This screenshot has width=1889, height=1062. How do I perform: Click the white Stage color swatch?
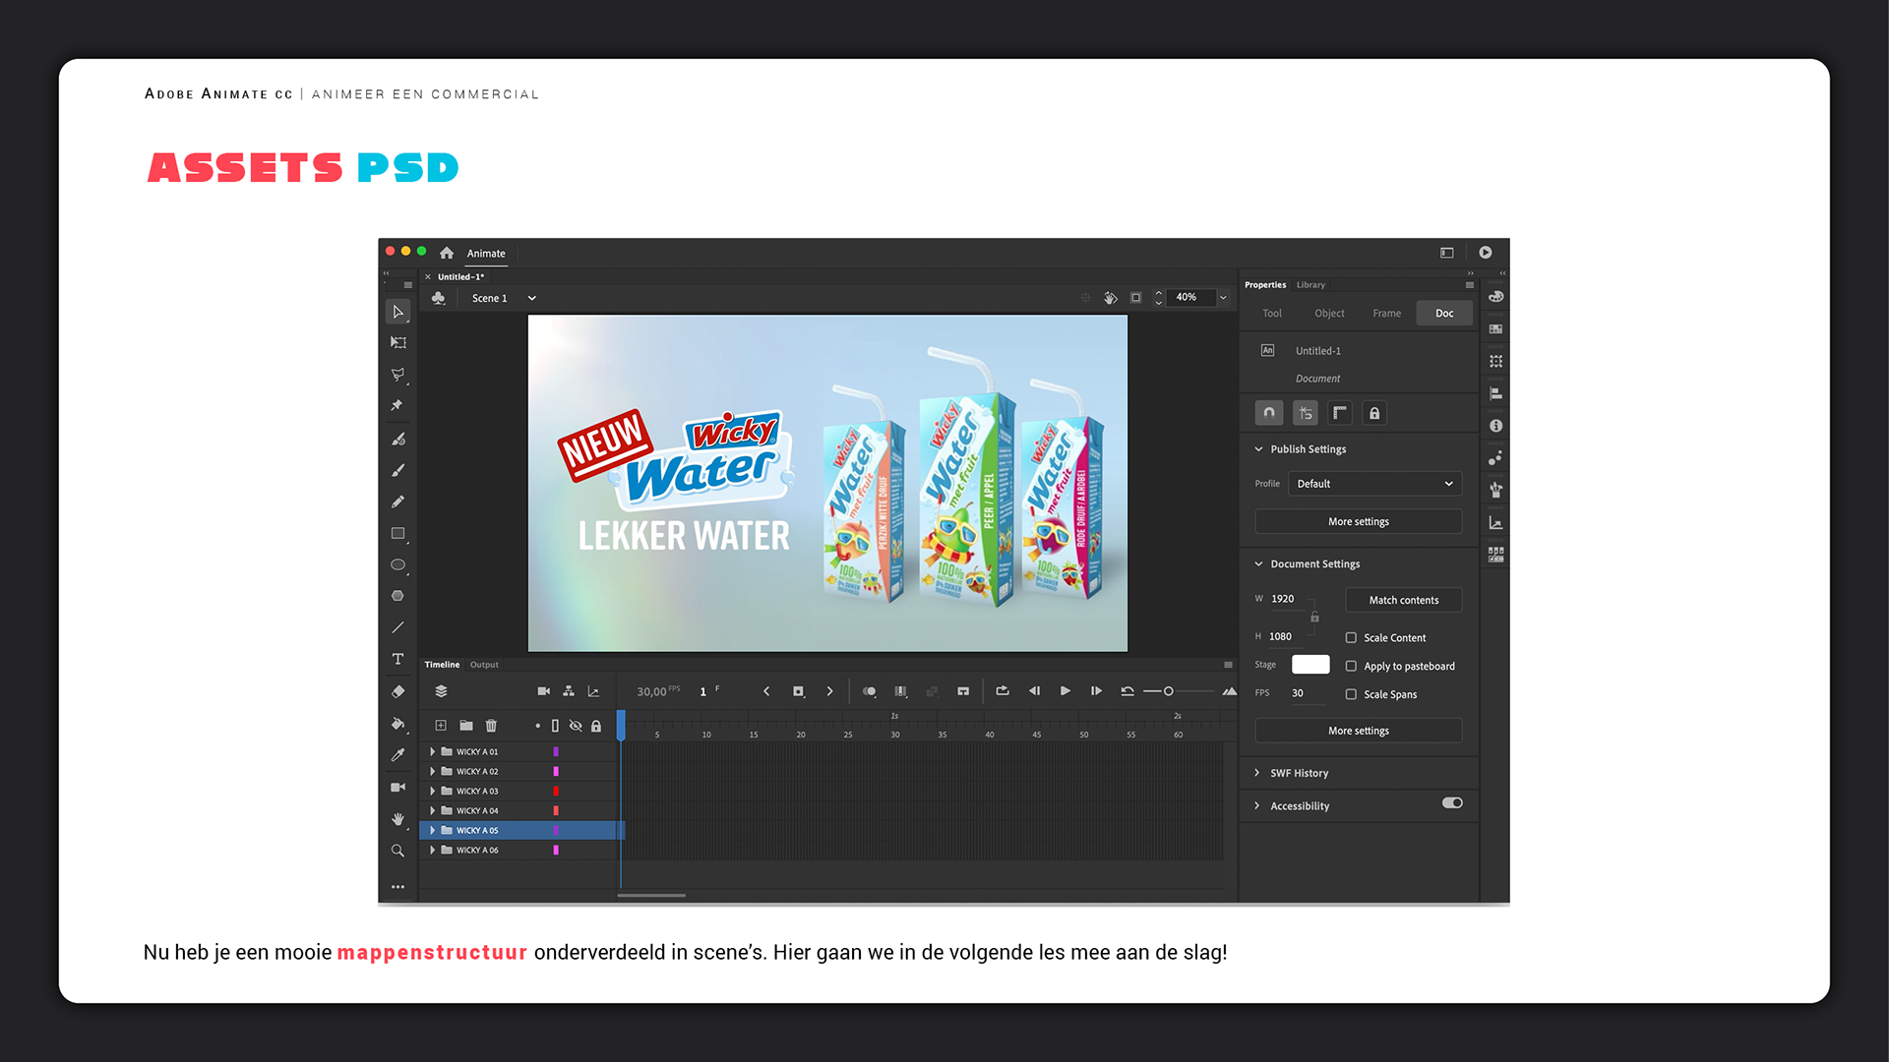[1310, 665]
